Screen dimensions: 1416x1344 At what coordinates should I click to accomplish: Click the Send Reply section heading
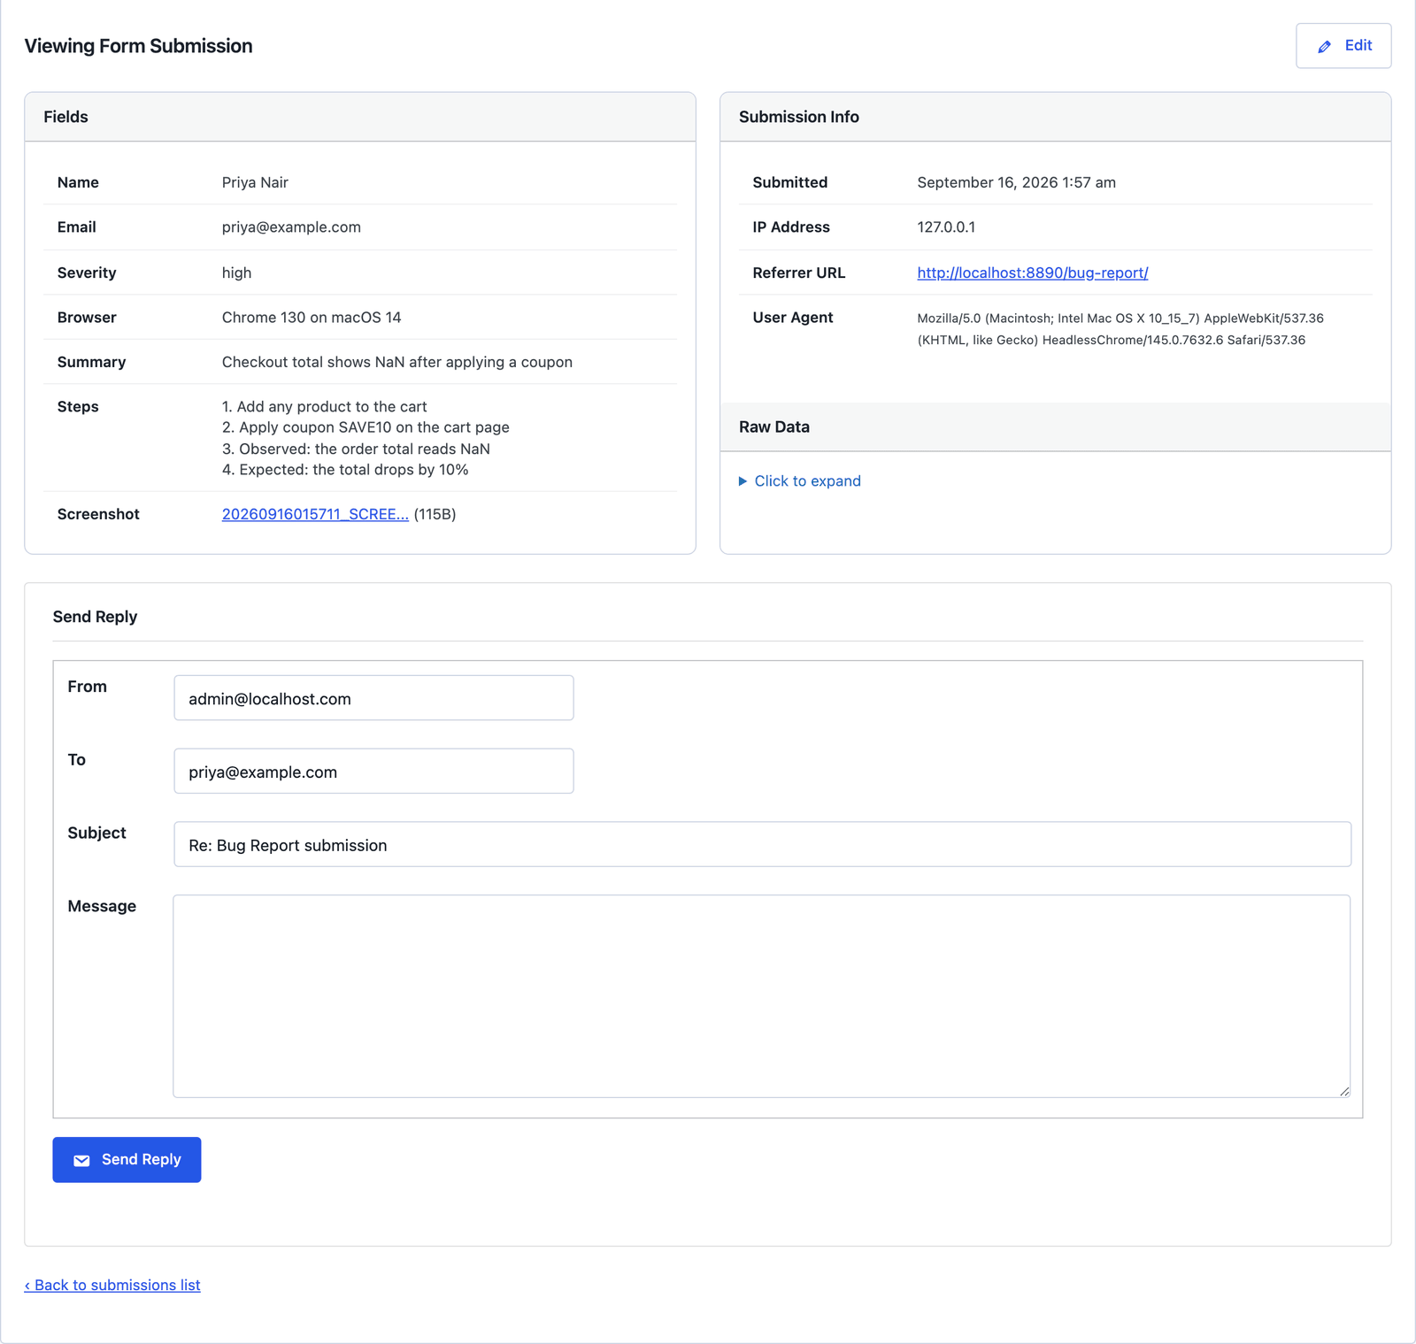pyautogui.click(x=95, y=617)
